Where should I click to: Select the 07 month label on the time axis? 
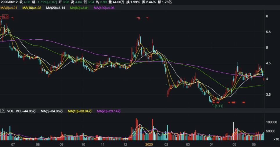[13, 144]
